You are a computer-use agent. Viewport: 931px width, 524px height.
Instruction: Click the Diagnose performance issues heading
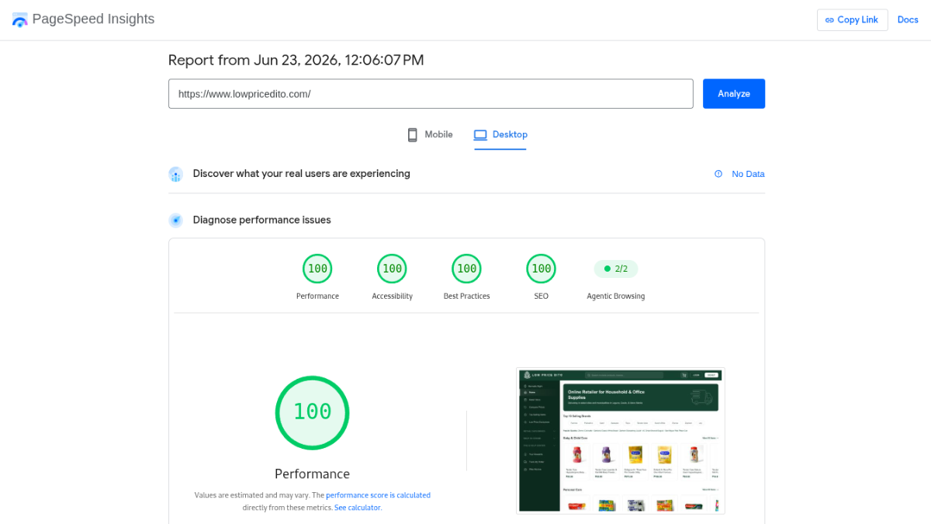(x=262, y=220)
